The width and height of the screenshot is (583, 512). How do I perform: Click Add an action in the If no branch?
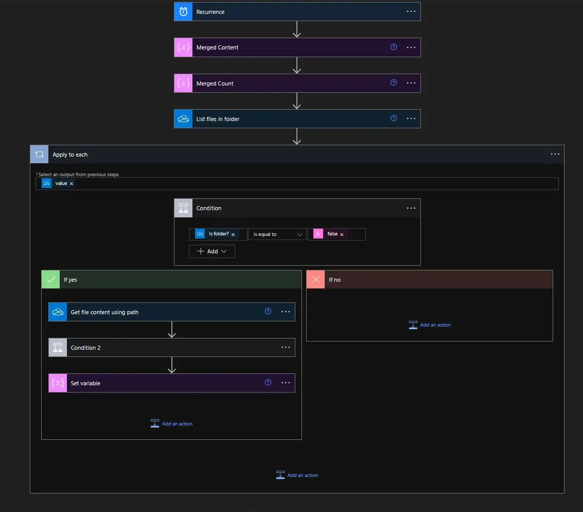click(x=430, y=325)
